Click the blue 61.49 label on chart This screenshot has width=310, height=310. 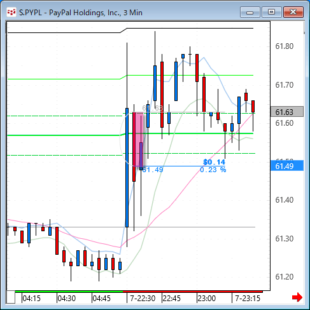(x=153, y=170)
